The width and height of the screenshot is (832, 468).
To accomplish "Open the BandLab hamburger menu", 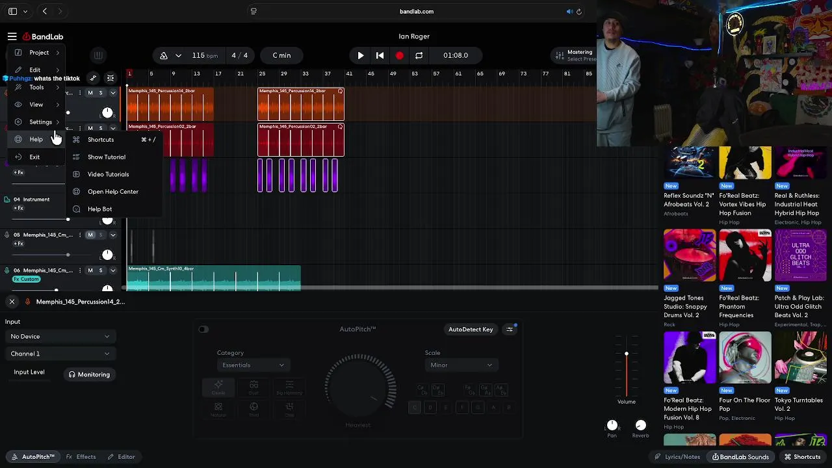I will pos(12,36).
